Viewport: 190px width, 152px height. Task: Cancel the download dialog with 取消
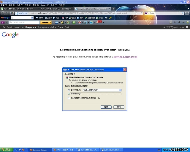(119, 107)
